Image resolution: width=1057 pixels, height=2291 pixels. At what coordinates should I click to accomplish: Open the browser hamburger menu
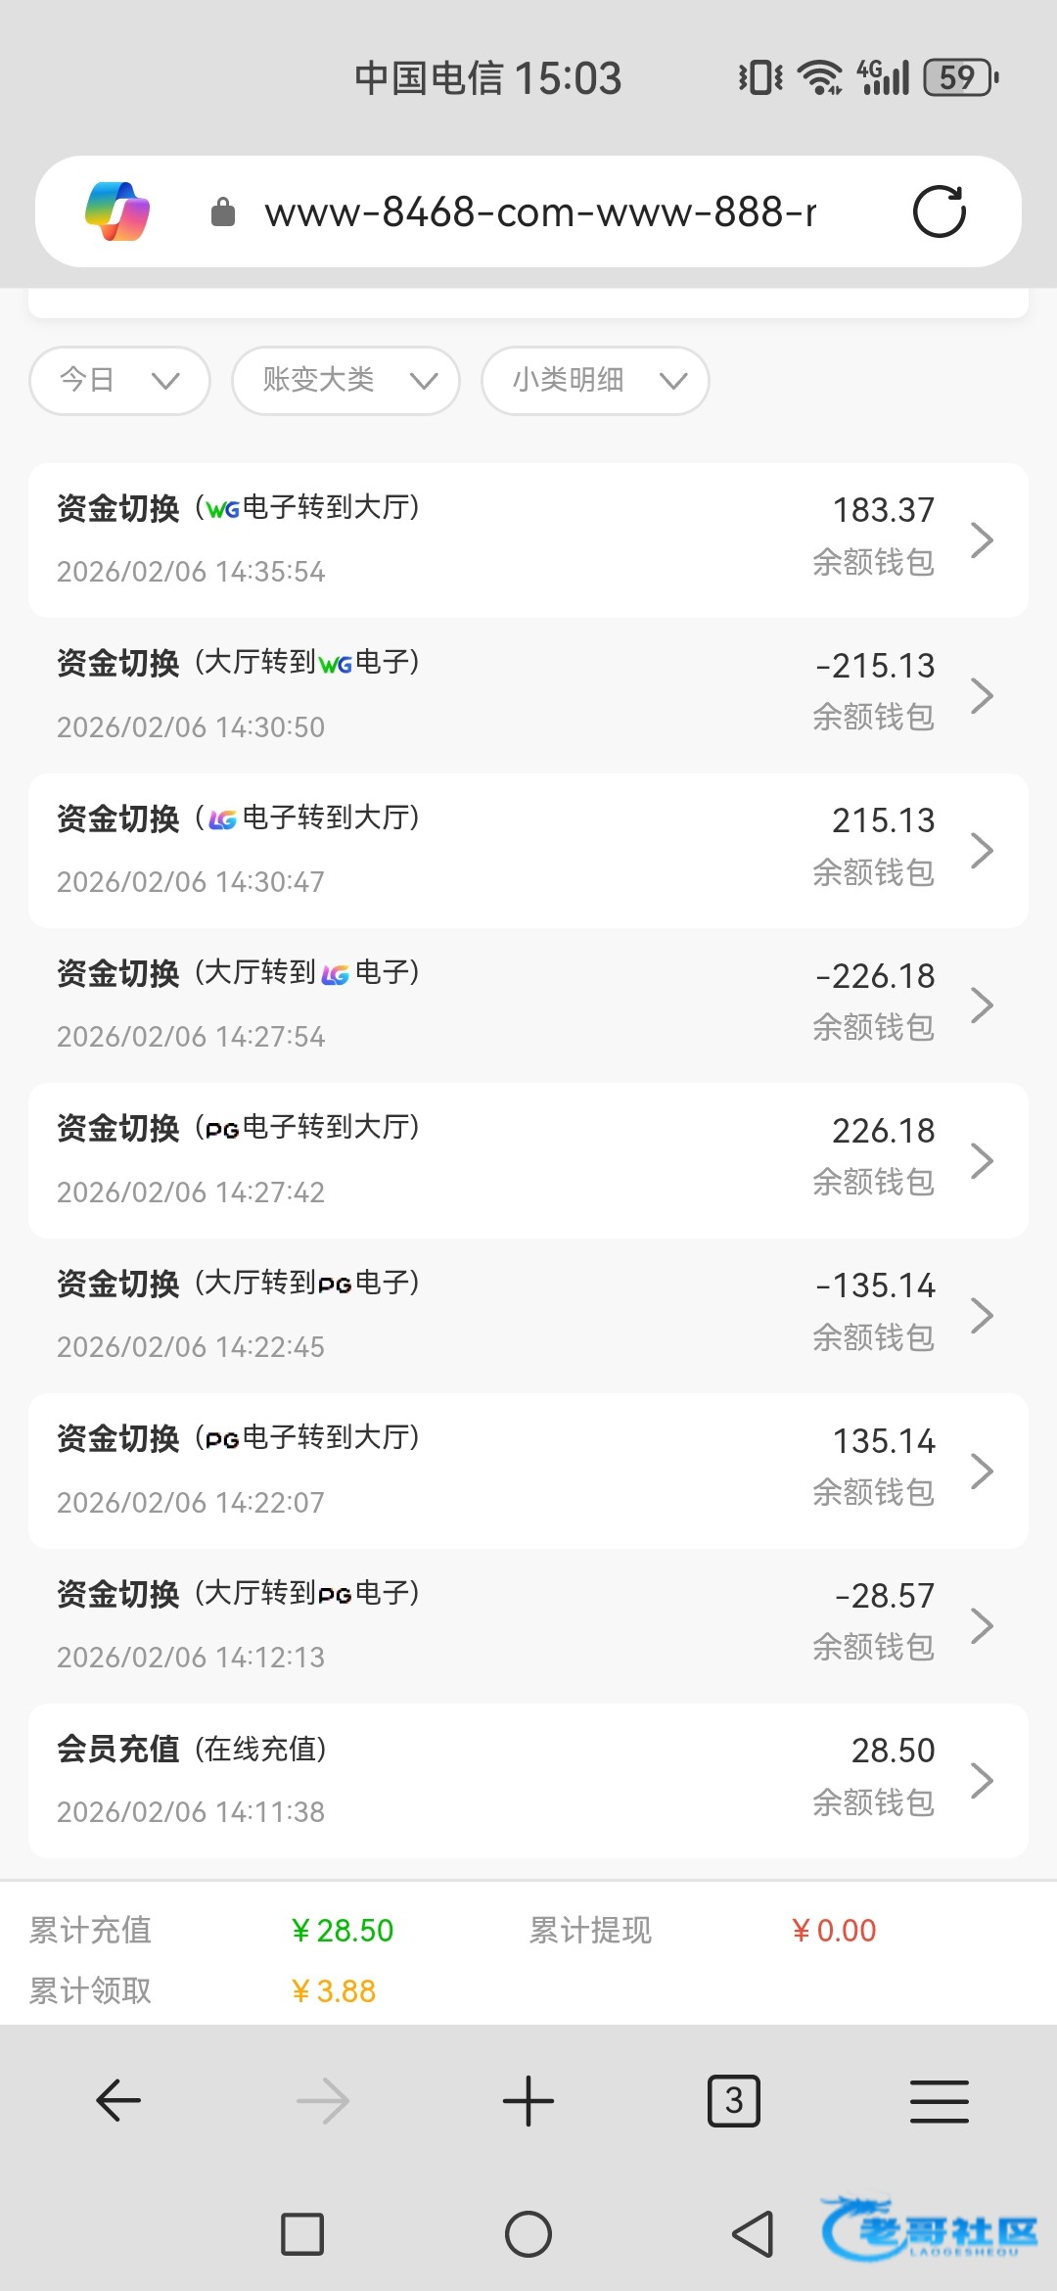tap(939, 2101)
